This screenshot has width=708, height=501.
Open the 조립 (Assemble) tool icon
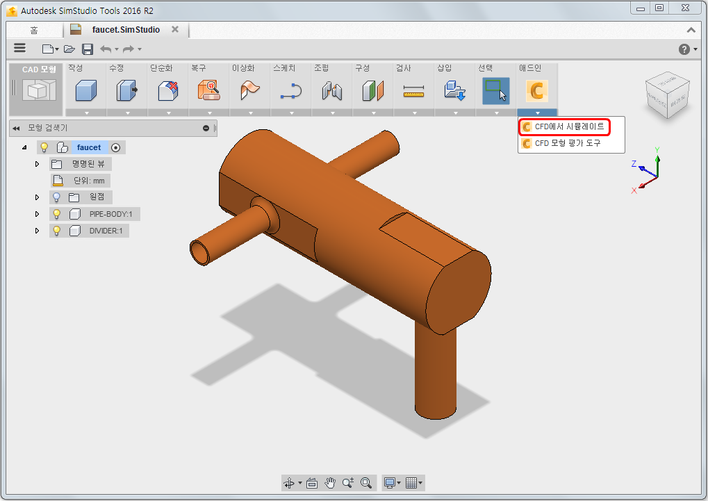tap(332, 90)
